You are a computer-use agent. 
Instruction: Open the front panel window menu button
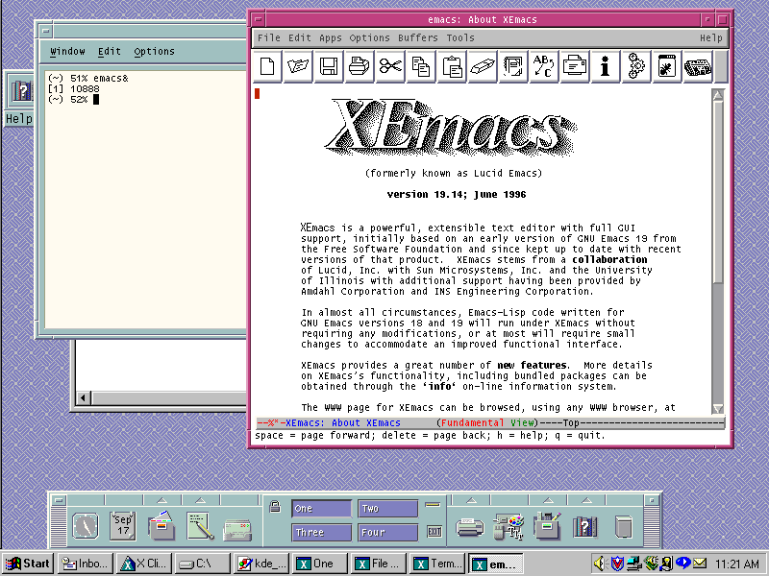59,500
